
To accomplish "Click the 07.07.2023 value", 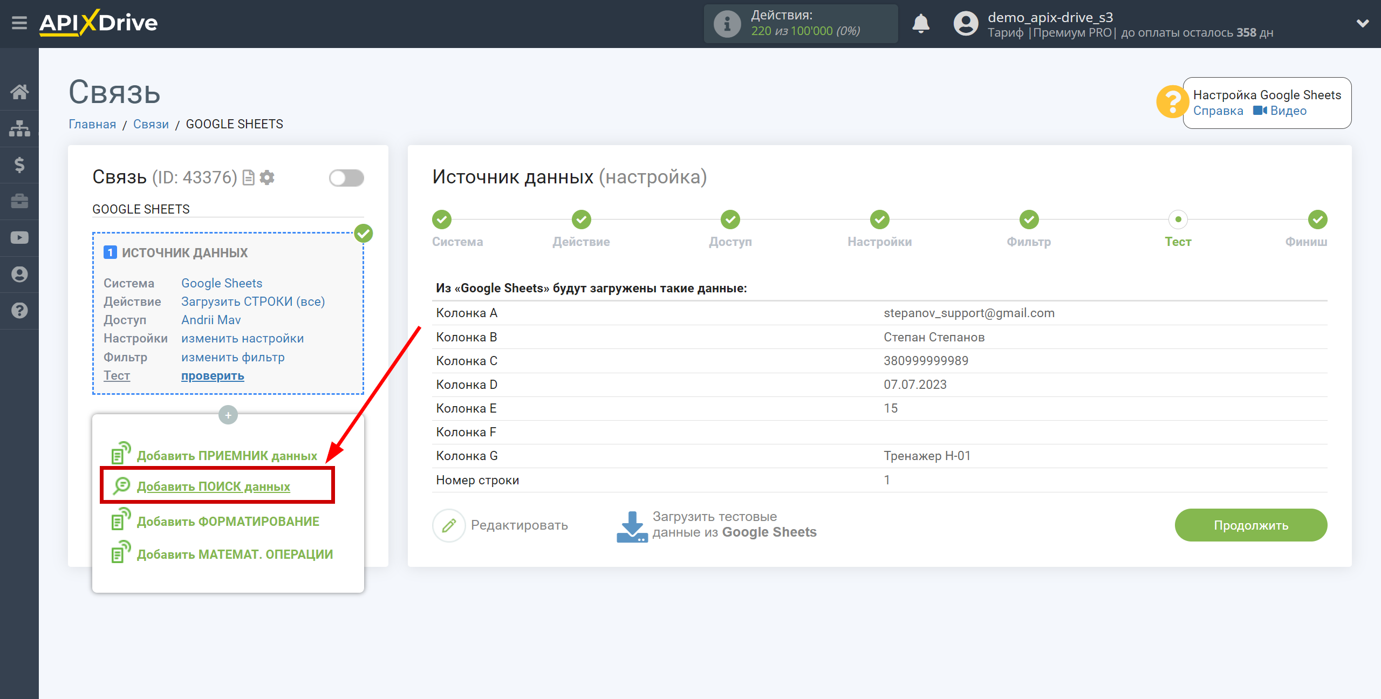I will (x=915, y=385).
